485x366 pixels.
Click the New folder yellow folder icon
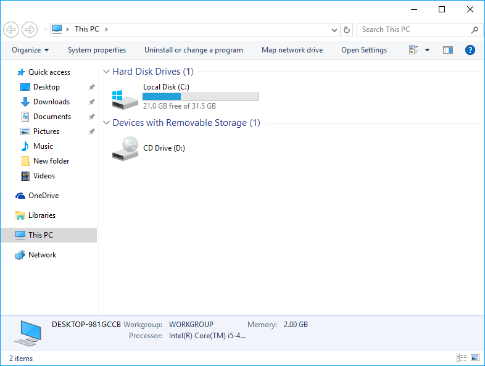coord(25,161)
